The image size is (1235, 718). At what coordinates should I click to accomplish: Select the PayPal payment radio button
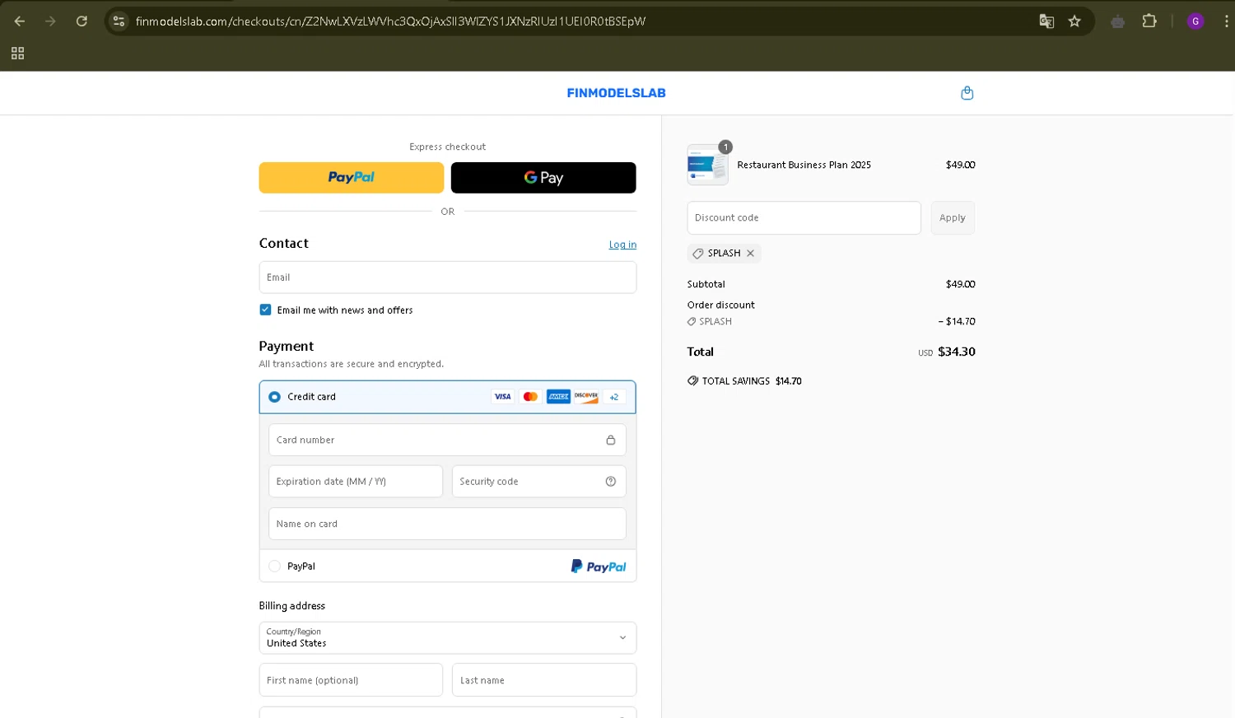tap(274, 566)
